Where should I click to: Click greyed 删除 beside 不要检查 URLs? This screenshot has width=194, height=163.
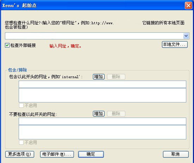[116, 114]
